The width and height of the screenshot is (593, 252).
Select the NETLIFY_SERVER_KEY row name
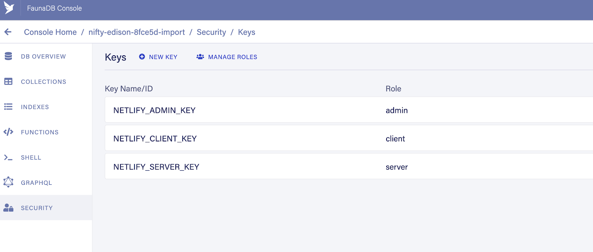pos(156,167)
